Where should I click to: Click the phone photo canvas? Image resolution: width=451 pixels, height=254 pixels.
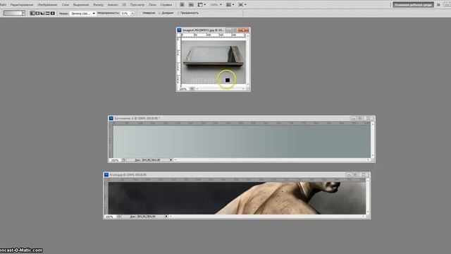(214, 62)
